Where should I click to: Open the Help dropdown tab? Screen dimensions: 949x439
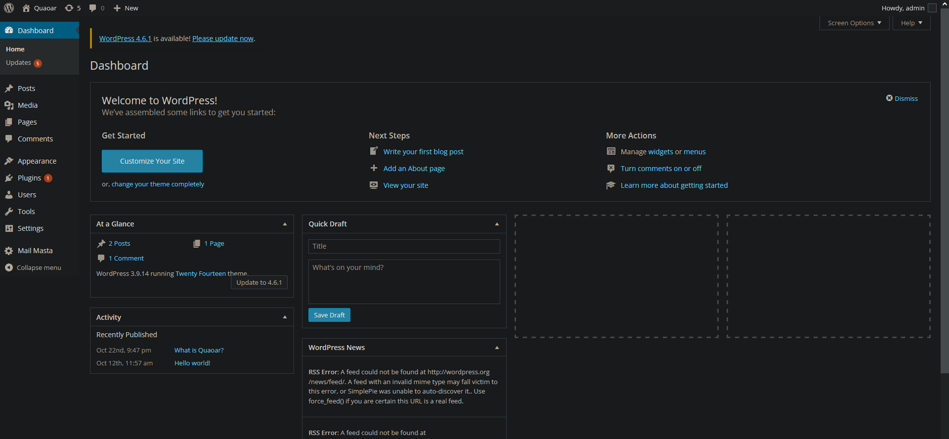coord(911,23)
